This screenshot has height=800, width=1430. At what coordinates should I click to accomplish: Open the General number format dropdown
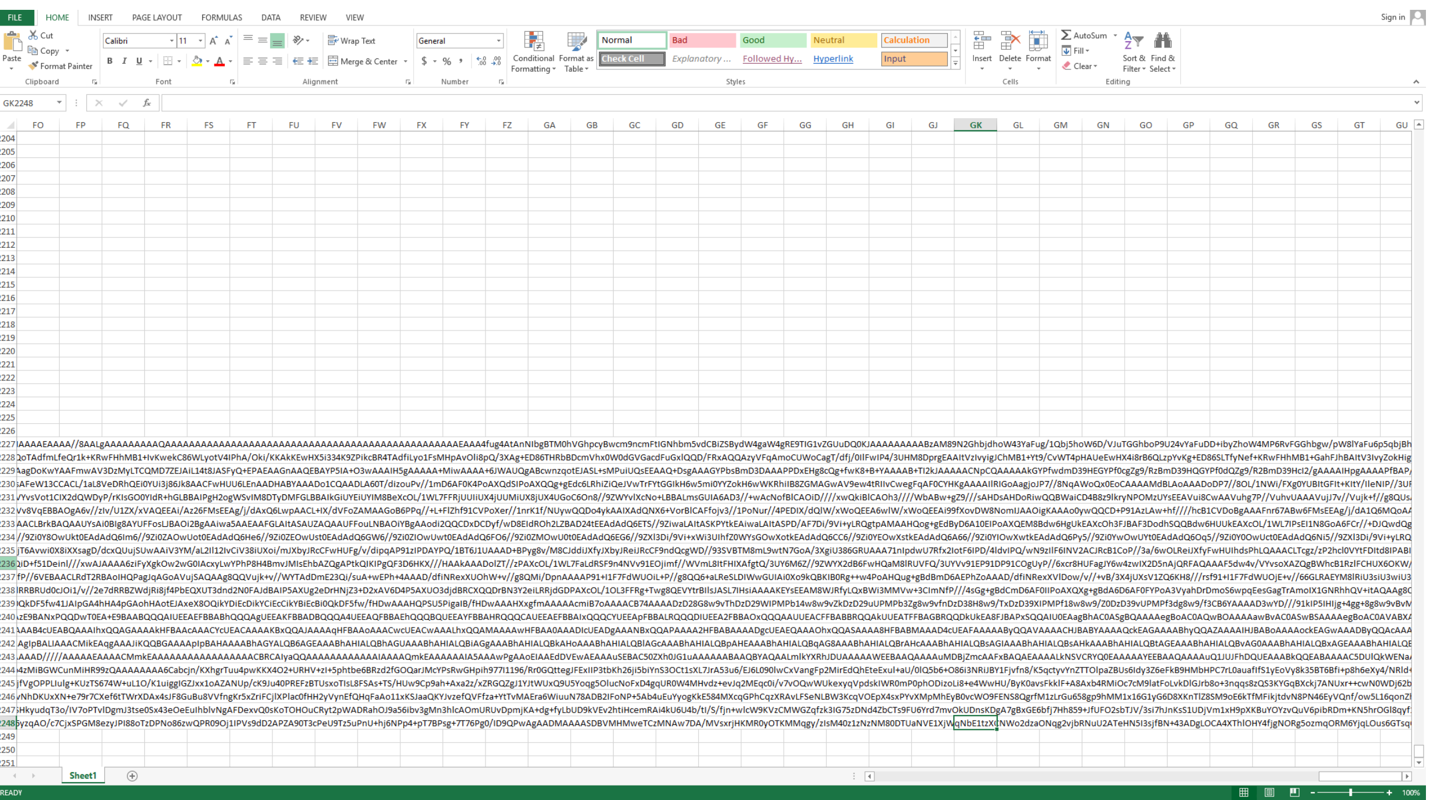click(x=498, y=41)
